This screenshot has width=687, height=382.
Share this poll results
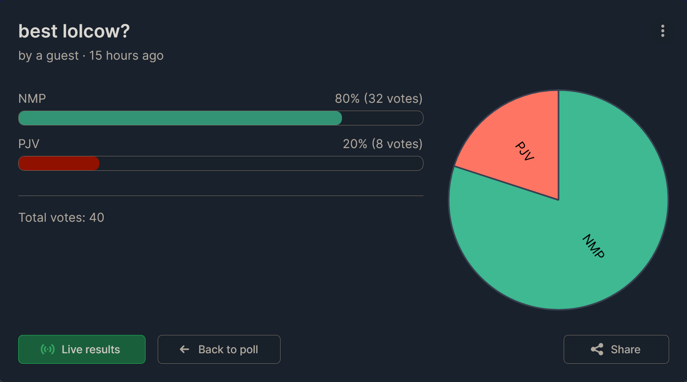(616, 349)
